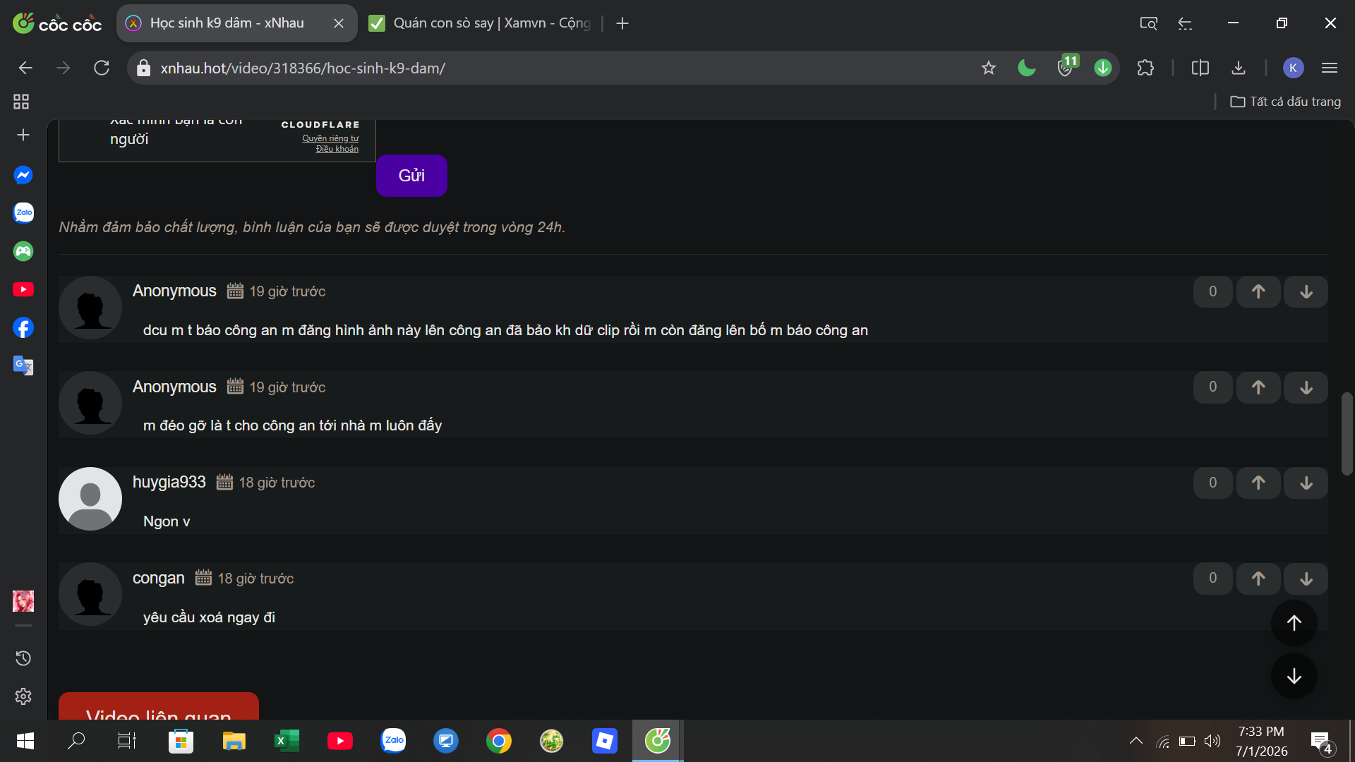
Task: Open Messenger in the Cốc Cốc sidebar
Action: (x=23, y=175)
